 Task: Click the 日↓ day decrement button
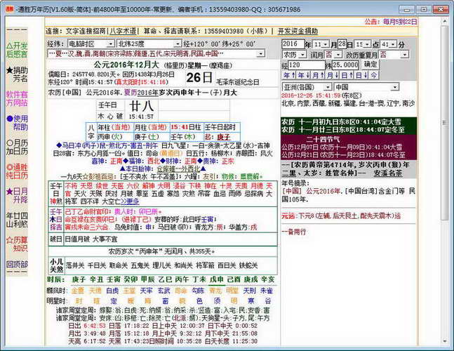(x=361, y=75)
